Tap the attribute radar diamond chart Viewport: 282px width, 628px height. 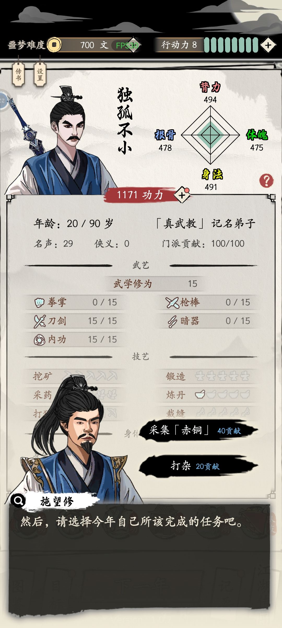click(210, 135)
